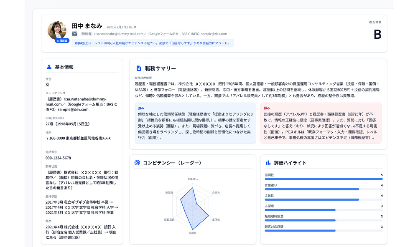Image resolution: width=418 pixels, height=247 pixels.
Task: Click the candidate name 田中 まなみ
Action: (x=87, y=26)
